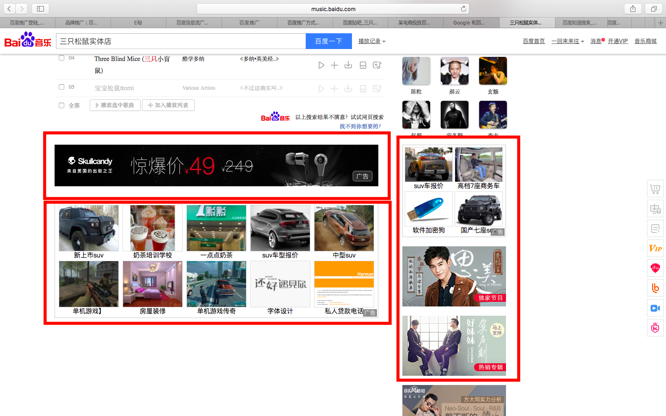
Task: Expand the 播放记录 dropdown
Action: (371, 41)
